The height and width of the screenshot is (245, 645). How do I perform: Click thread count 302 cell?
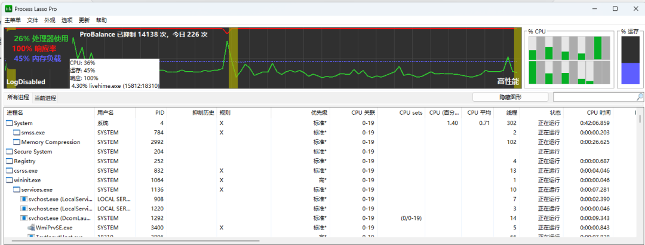tap(512, 123)
